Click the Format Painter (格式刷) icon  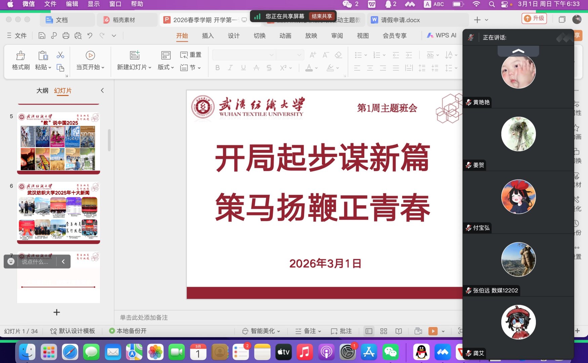point(20,55)
